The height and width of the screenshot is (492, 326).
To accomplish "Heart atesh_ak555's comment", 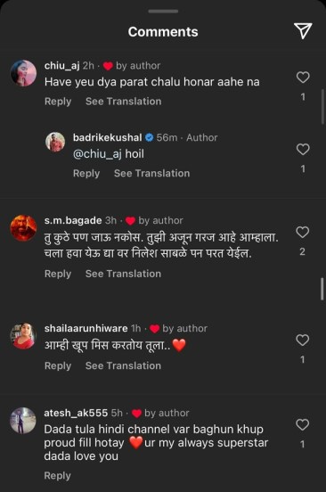I will coord(303,424).
